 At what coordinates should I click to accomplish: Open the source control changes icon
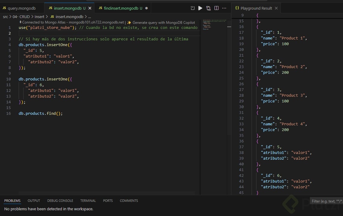(208, 8)
